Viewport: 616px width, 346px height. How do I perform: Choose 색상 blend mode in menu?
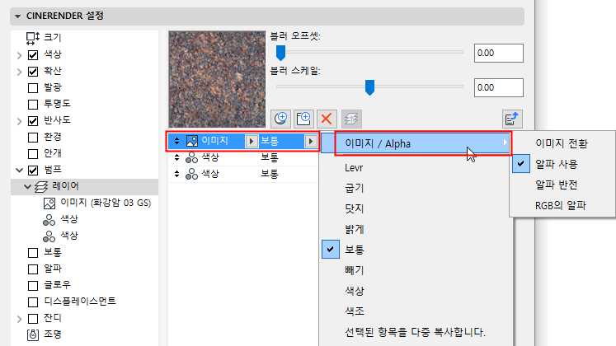tap(355, 291)
